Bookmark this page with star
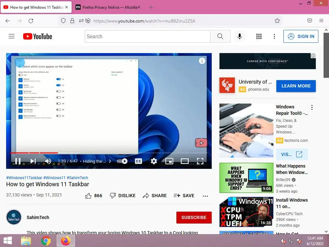Viewport: 329px width, 247px height. [x=277, y=21]
